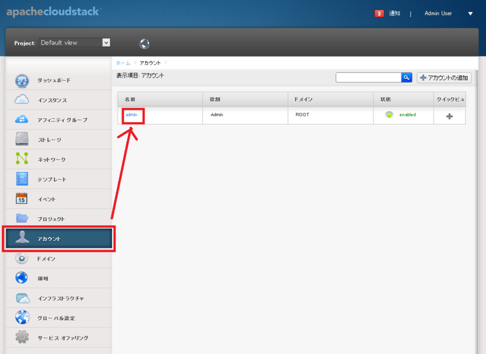Open the ネットワーク (Network) sidebar icon
This screenshot has height=354, width=486.
pyautogui.click(x=22, y=159)
